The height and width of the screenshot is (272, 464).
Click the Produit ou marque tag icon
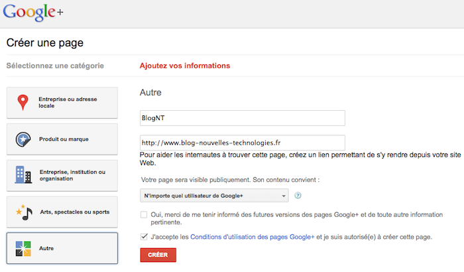23,139
